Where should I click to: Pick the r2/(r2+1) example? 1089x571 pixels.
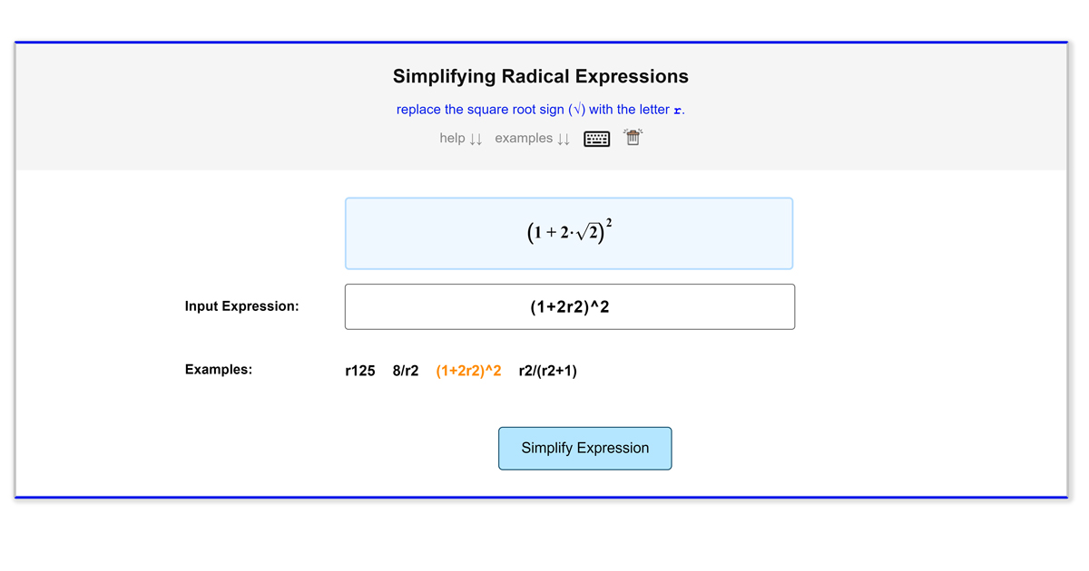coord(547,371)
